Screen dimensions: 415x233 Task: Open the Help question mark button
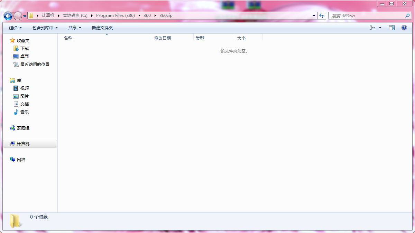[404, 27]
